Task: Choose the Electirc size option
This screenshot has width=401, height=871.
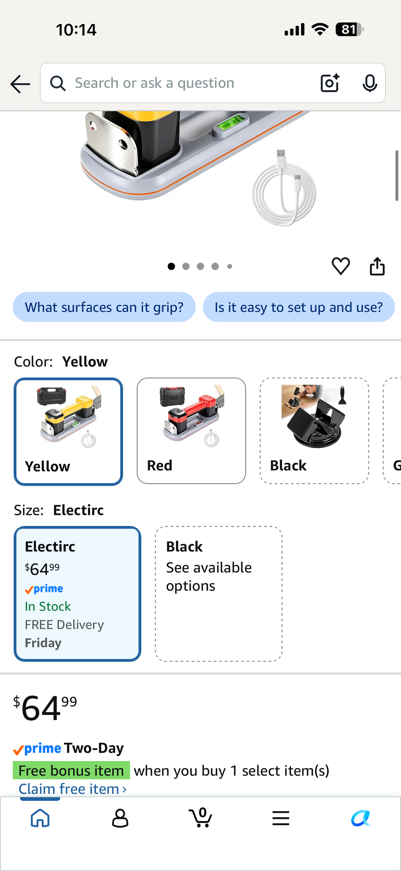Action: point(78,594)
